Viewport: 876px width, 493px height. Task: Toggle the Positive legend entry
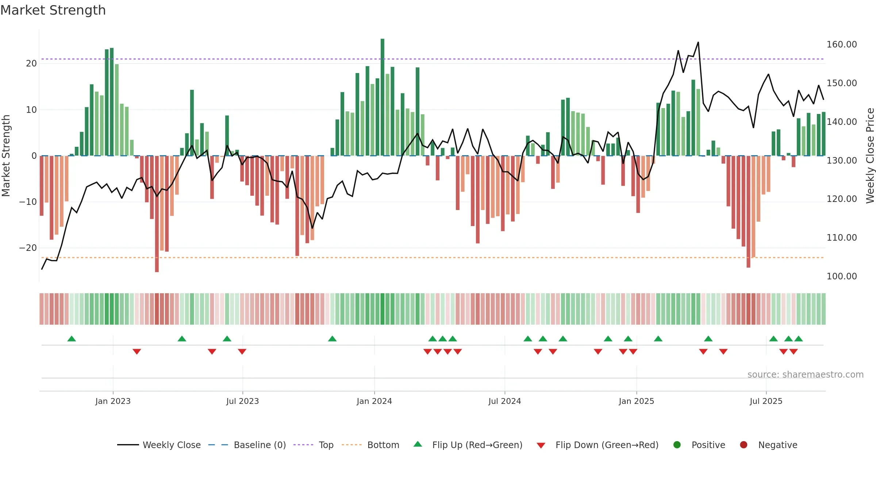coord(699,445)
